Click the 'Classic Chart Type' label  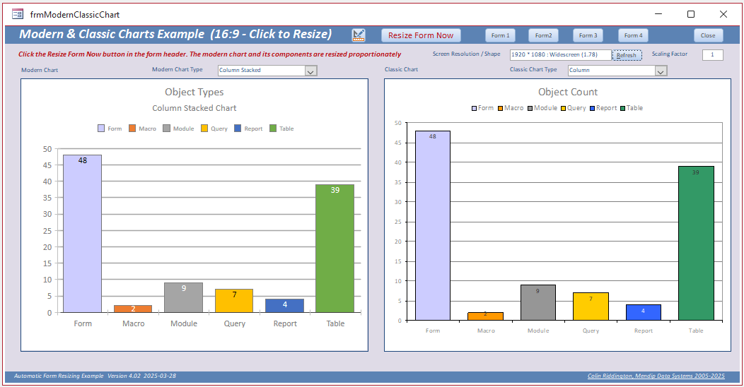click(533, 69)
